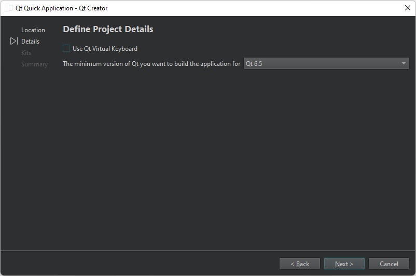Click the arrow on the Qt 6.5 dropdown
The width and height of the screenshot is (416, 276).
click(x=404, y=64)
